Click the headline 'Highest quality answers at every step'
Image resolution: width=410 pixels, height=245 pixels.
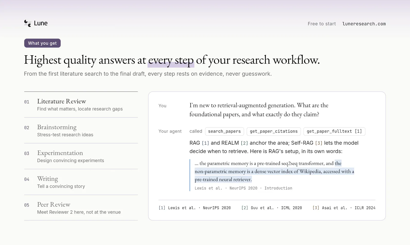tap(109, 60)
